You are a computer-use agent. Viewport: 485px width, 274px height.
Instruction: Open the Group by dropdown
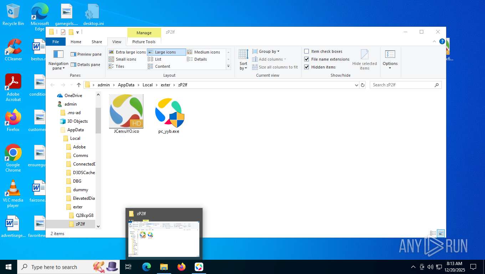point(266,51)
